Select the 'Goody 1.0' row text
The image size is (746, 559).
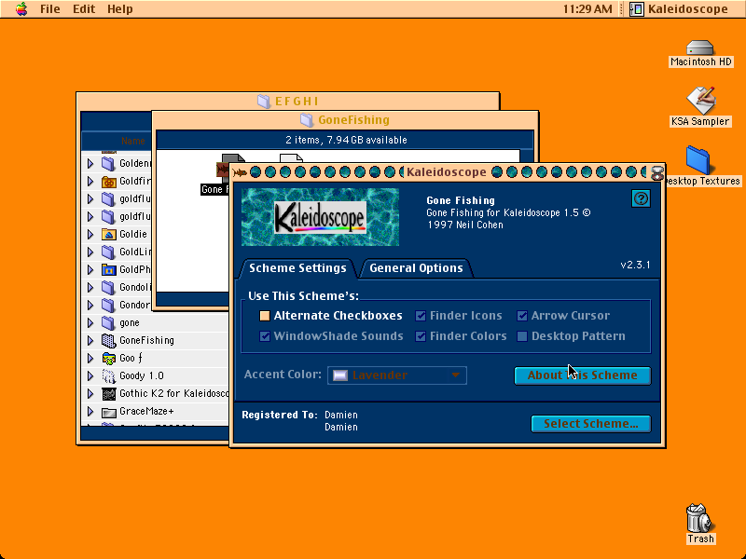point(142,376)
